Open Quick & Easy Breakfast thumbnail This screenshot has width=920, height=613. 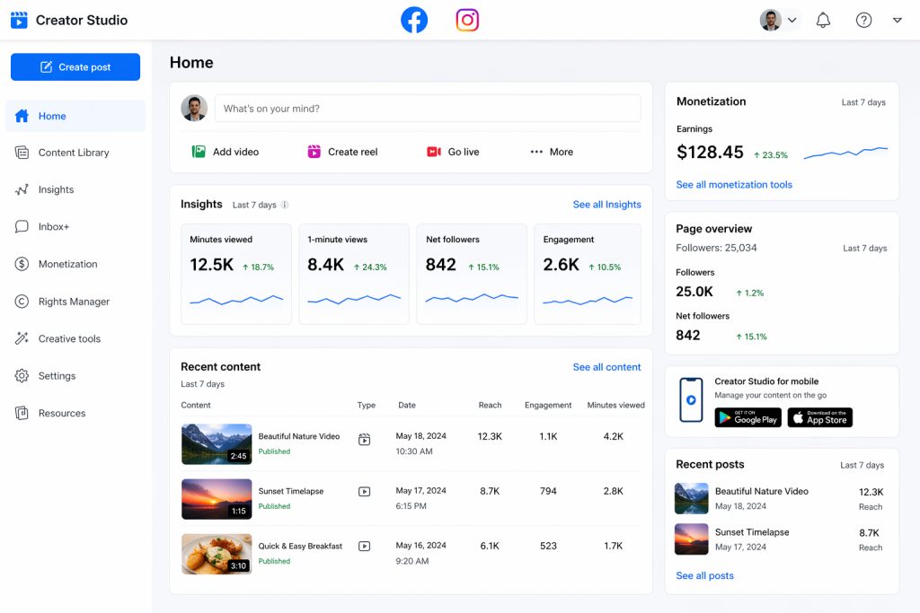(x=217, y=554)
